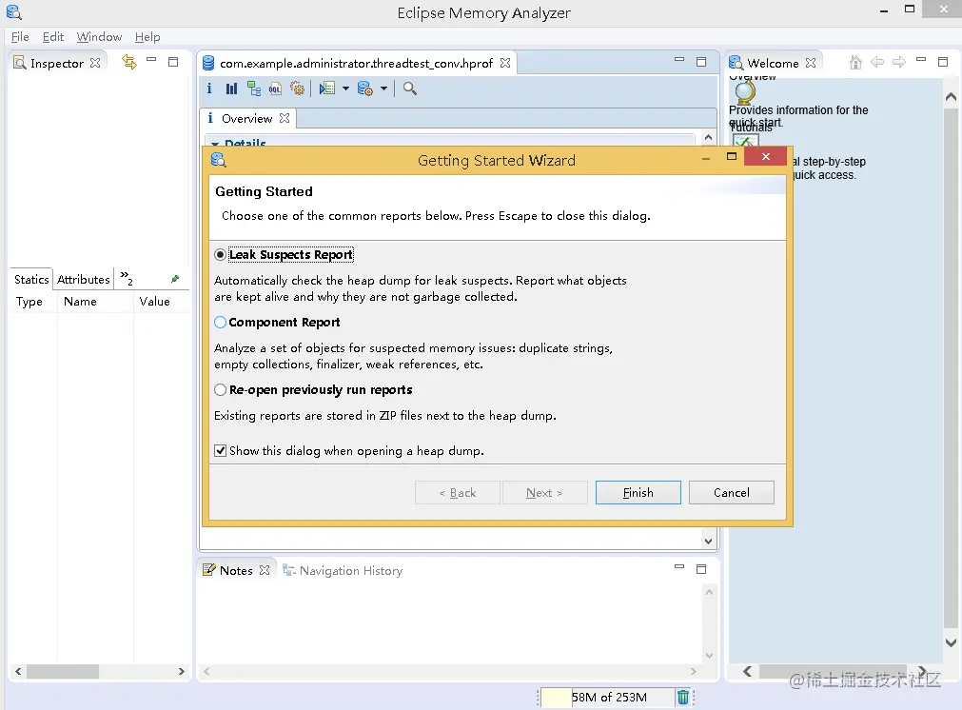Open the Overview info icon in toolbar
This screenshot has height=710, width=962.
coord(209,89)
